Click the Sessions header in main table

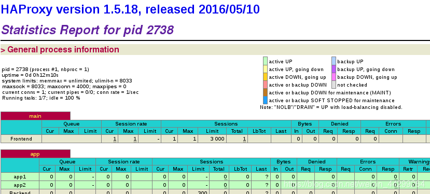[x=226, y=124]
